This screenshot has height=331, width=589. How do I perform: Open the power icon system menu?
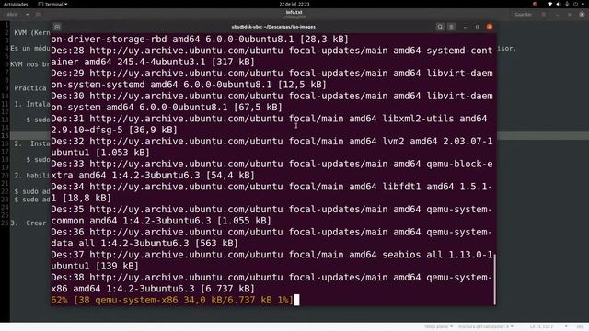click(575, 4)
